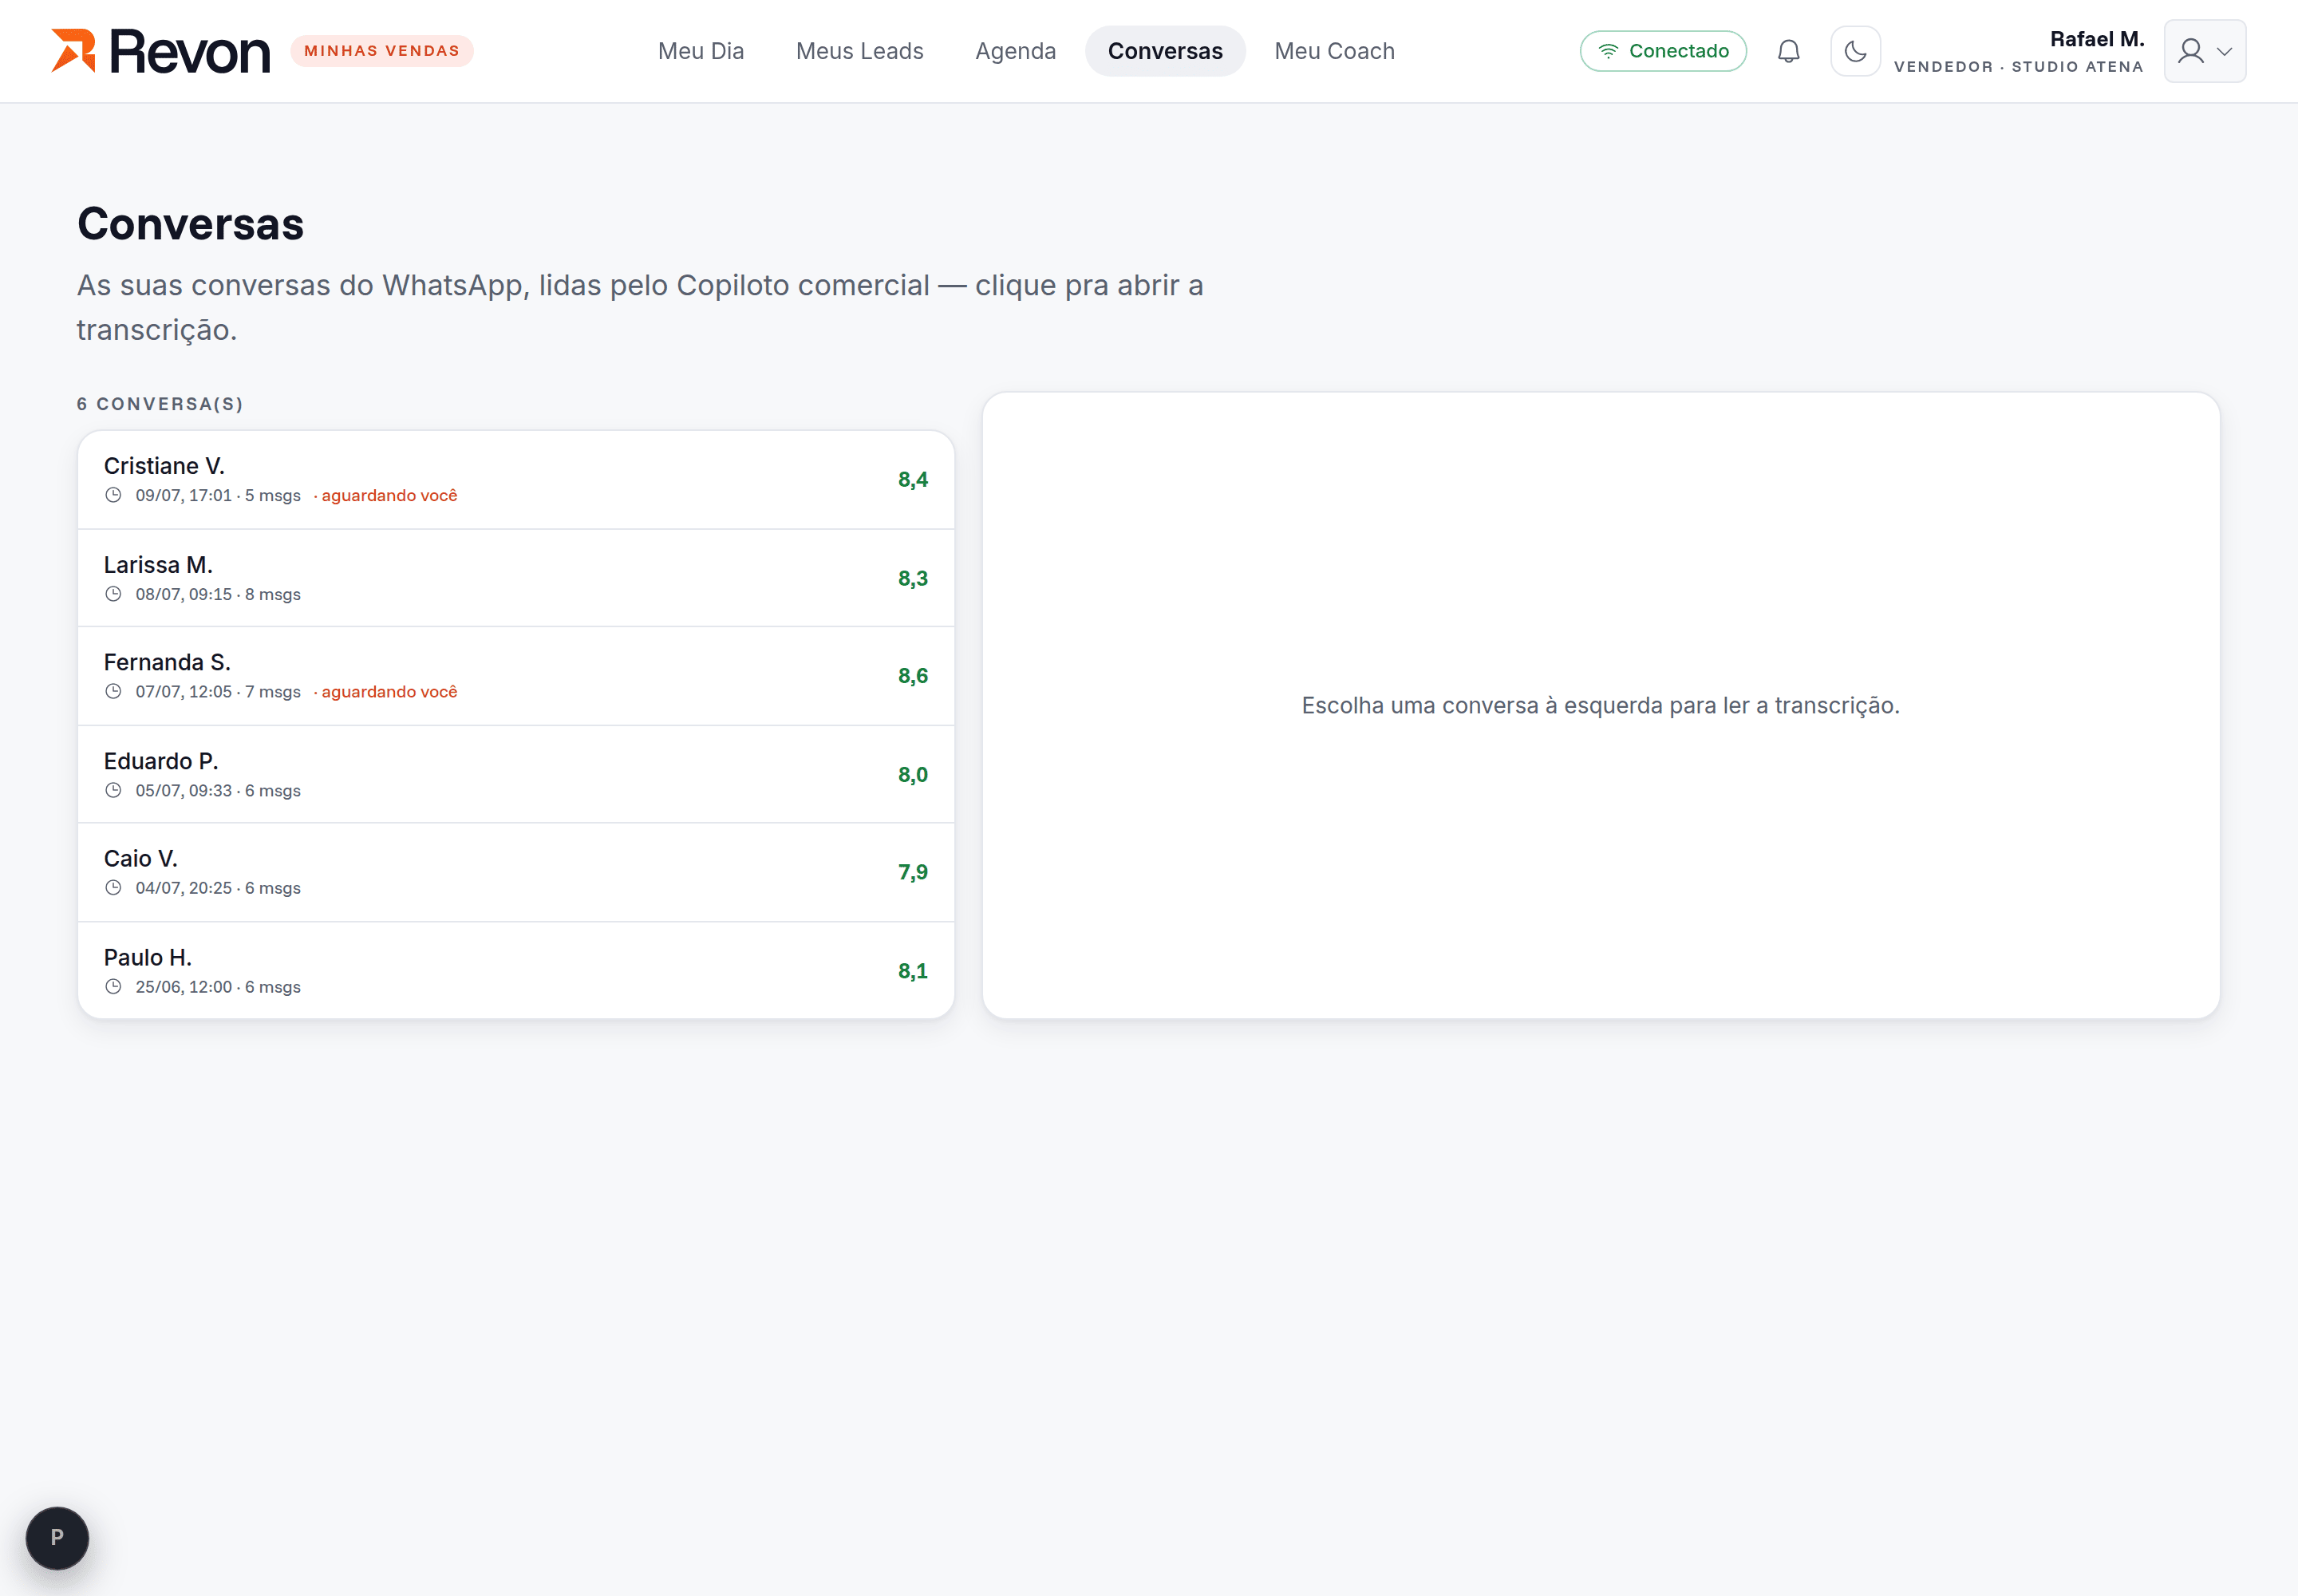Click the Minhas Vendas badge
Image resolution: width=2298 pixels, height=1596 pixels.
[x=382, y=51]
